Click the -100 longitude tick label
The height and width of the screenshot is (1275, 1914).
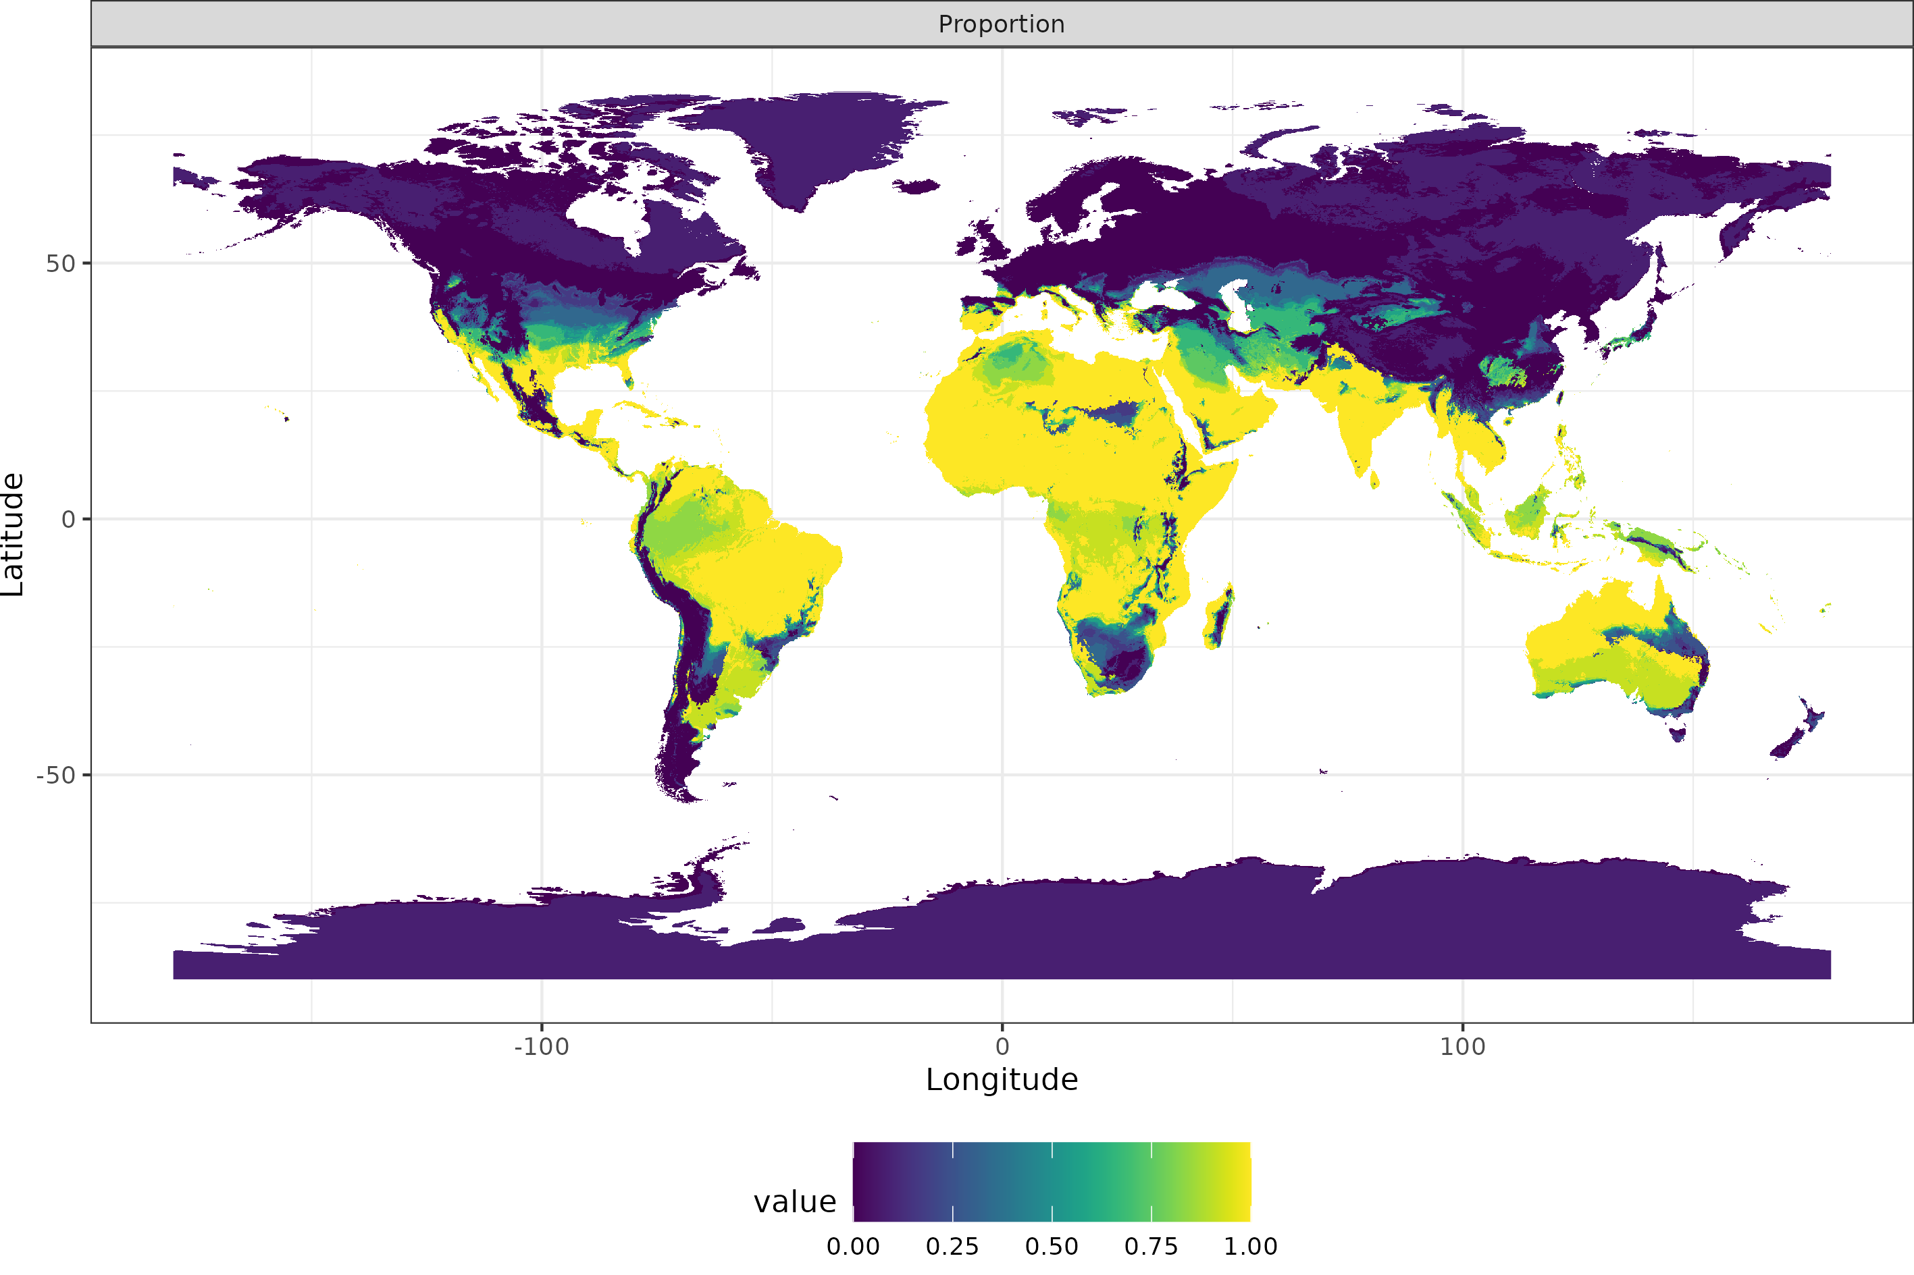pyautogui.click(x=541, y=1046)
